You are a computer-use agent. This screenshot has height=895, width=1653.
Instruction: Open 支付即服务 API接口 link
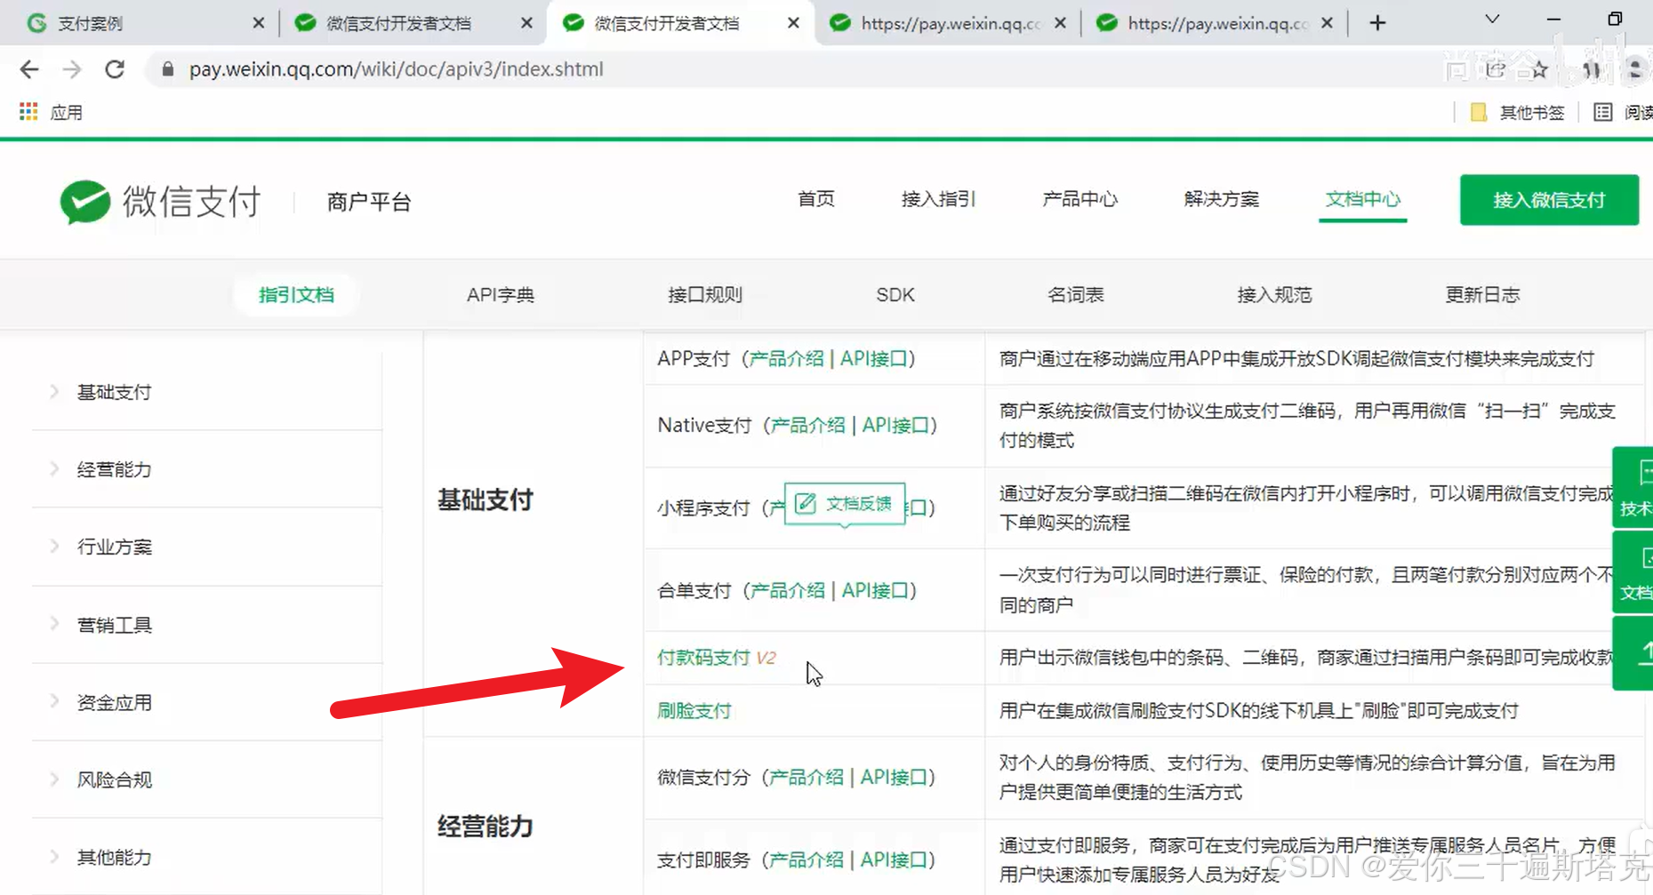point(894,860)
